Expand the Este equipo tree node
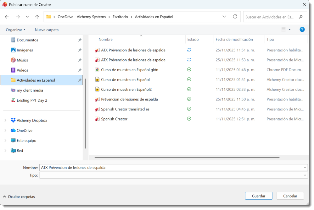 [5, 141]
